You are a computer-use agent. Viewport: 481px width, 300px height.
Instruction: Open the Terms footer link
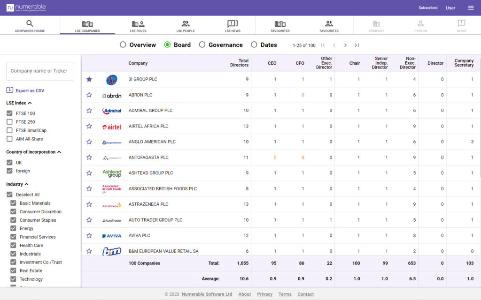pos(285,294)
